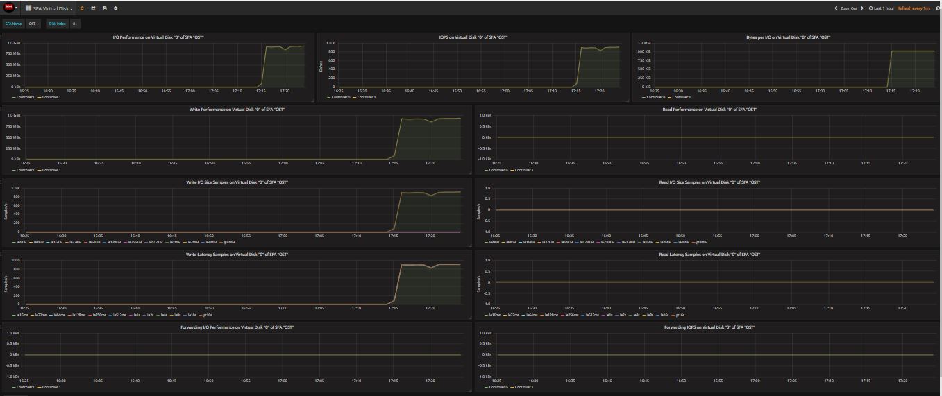Image resolution: width=942 pixels, height=396 pixels.
Task: Open Forwarding I/O Performance panel title menu
Action: click(x=237, y=327)
